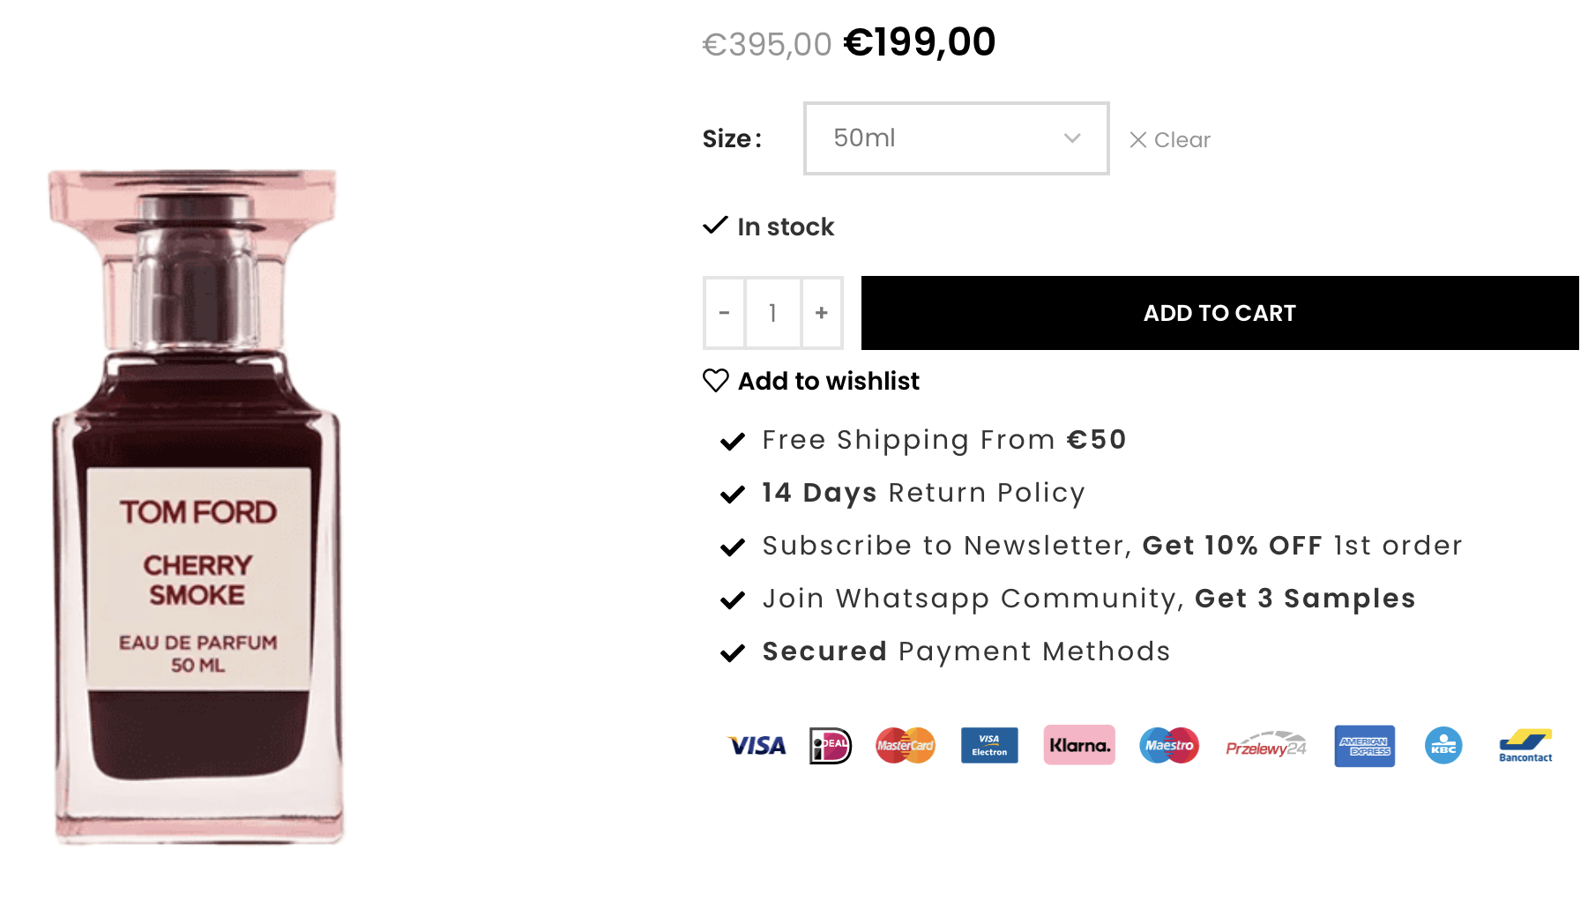Screen dimensions: 1588x901
Task: Click the quantity input field
Action: pos(773,313)
